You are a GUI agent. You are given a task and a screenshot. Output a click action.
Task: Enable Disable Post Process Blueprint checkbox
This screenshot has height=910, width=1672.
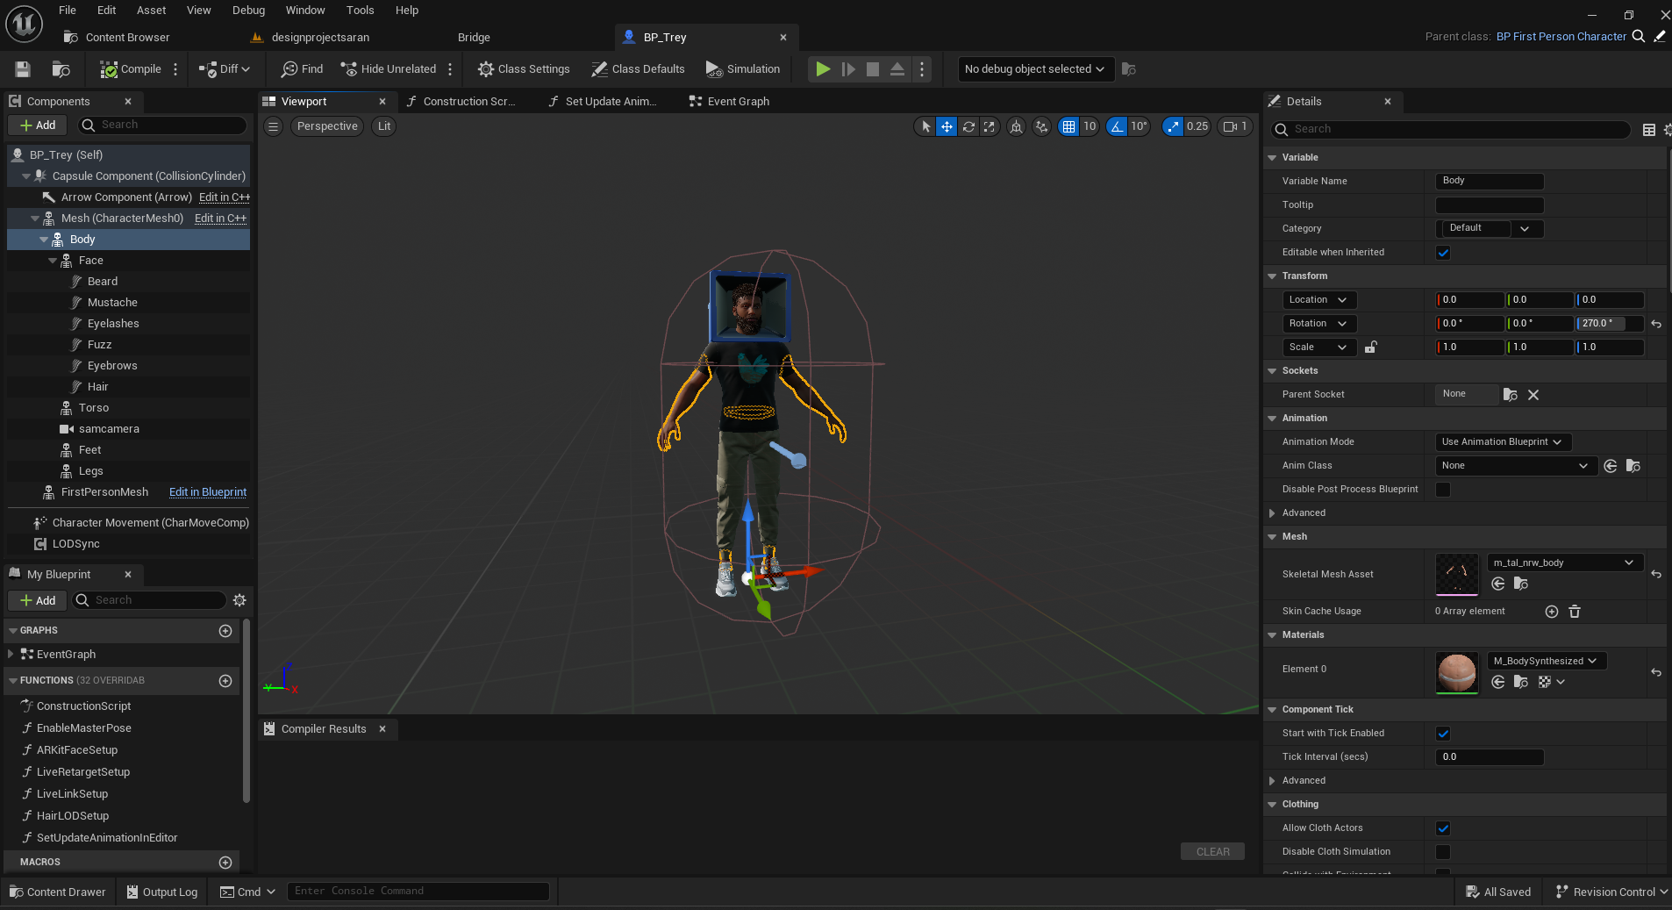[x=1443, y=490]
